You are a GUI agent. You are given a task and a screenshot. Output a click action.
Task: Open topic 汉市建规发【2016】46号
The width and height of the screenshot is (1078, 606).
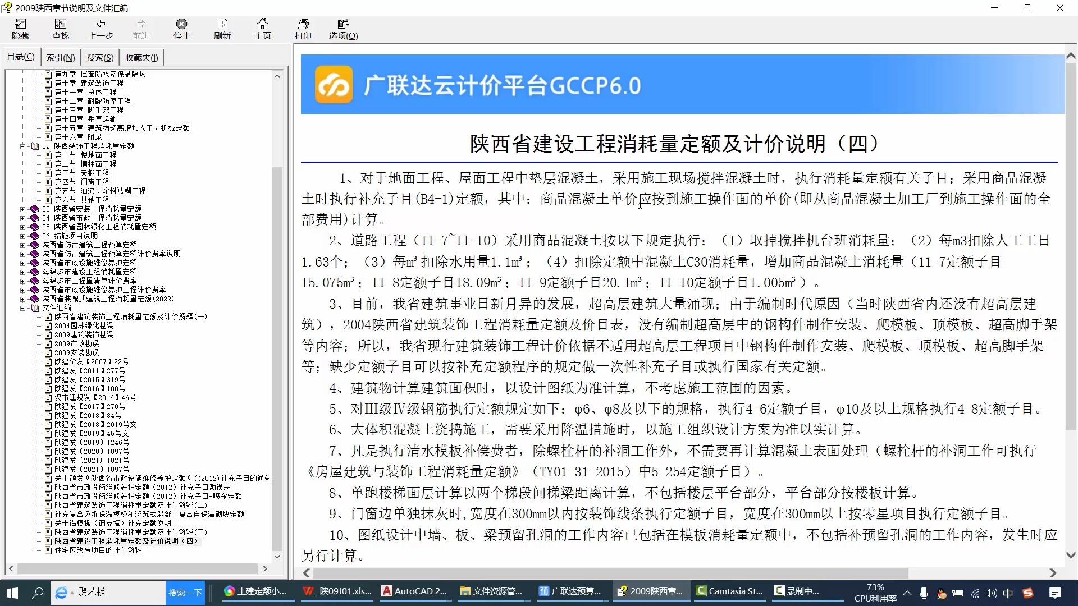click(x=95, y=397)
